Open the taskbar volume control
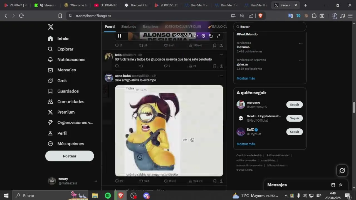Image resolution: width=356 pixels, height=200 pixels. [305, 196]
